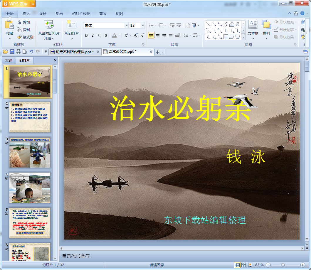Click the Copy (复制) icon
Image resolution: width=311 pixels, height=270 pixels.
point(19,30)
